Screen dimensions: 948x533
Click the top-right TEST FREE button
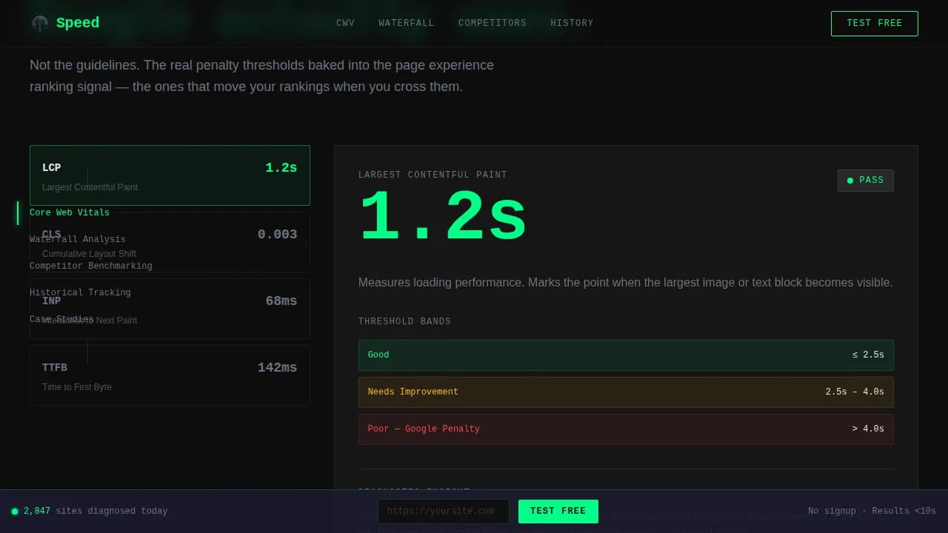[x=874, y=23]
